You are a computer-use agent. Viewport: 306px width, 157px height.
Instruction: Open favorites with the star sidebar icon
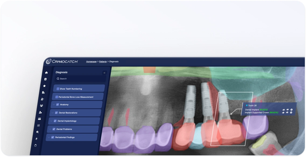click(44, 86)
